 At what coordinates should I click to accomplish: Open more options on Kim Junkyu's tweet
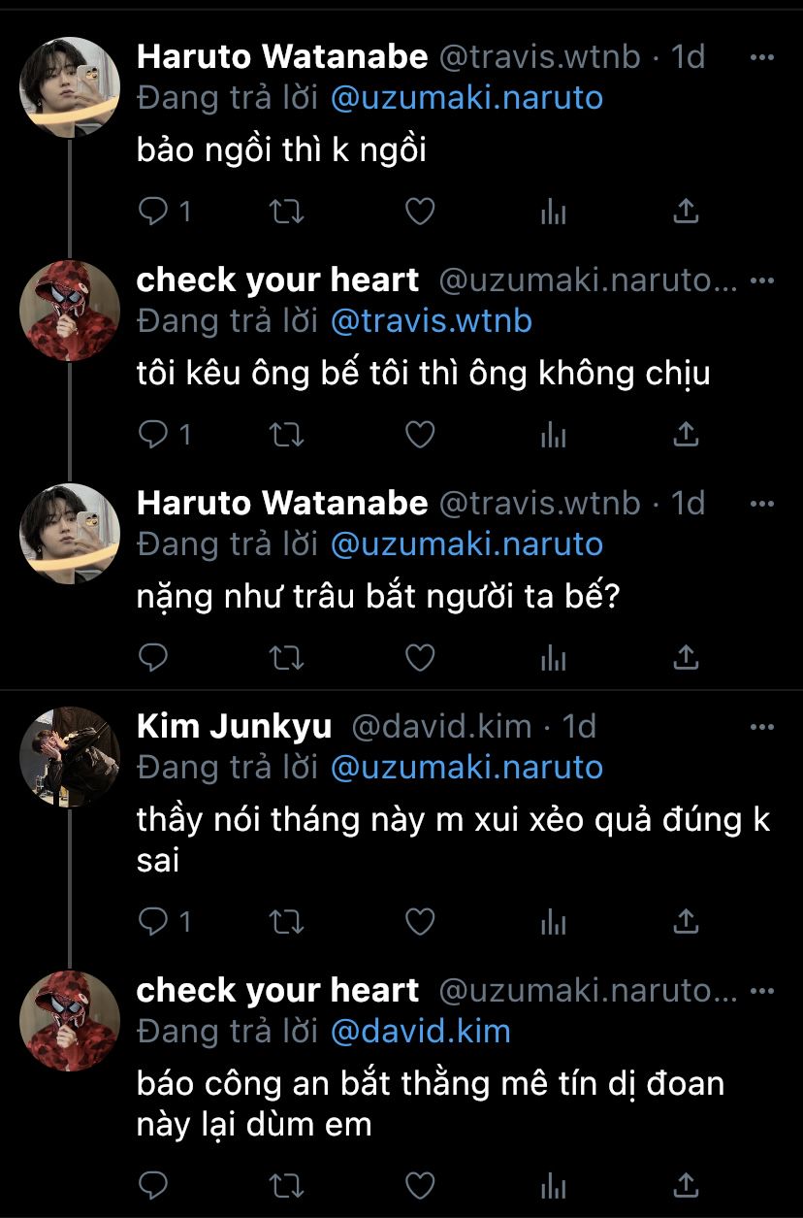point(763,726)
